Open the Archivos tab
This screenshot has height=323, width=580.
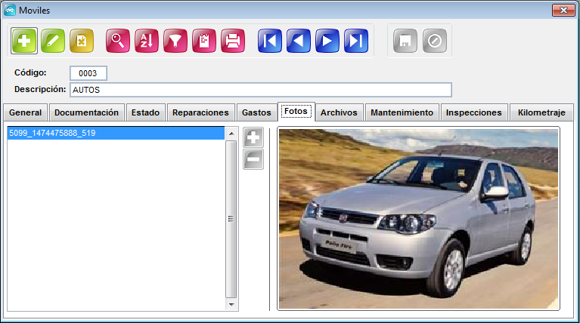point(339,112)
